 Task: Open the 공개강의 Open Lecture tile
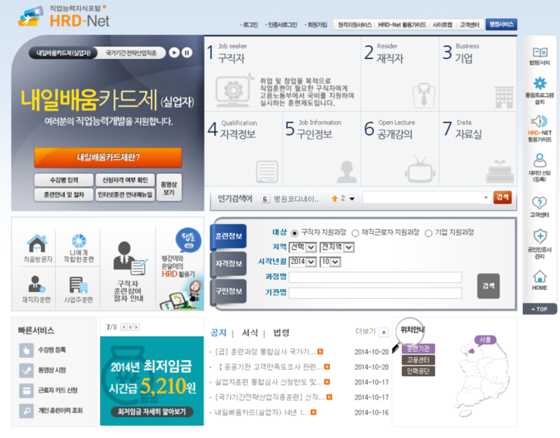tap(400, 148)
